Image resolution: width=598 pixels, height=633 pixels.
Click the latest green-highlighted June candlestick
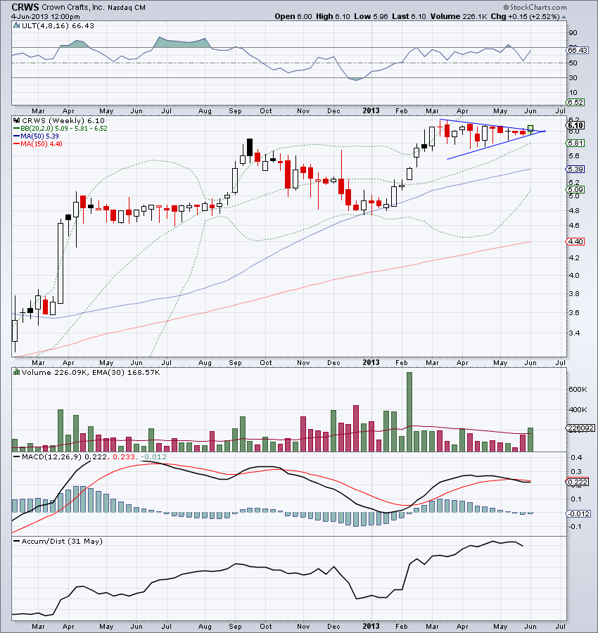[x=530, y=129]
